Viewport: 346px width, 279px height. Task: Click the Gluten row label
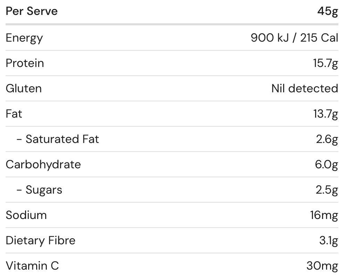(x=24, y=88)
